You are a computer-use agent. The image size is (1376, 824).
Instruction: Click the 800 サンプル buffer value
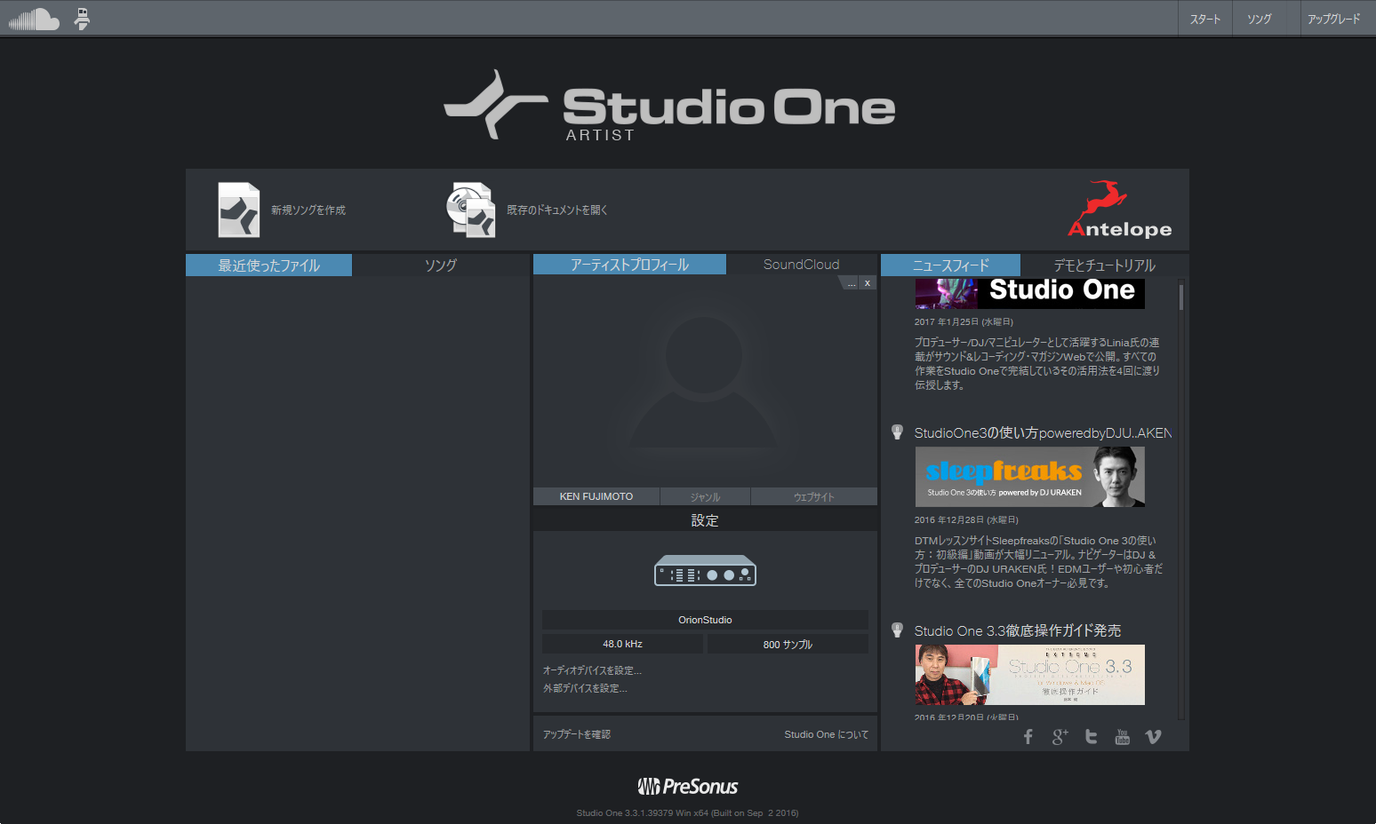click(788, 644)
